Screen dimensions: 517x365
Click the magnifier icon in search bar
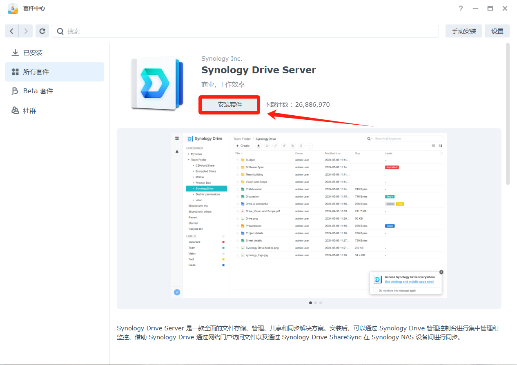point(60,31)
